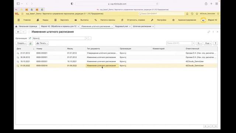Screen dimensions: 236x133
Task: Toggle the Организация filter checkbox
Action: point(30,38)
